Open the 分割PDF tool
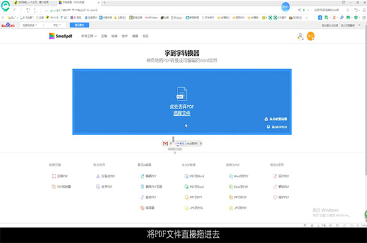Screen dimensions: 367x243 105,176
